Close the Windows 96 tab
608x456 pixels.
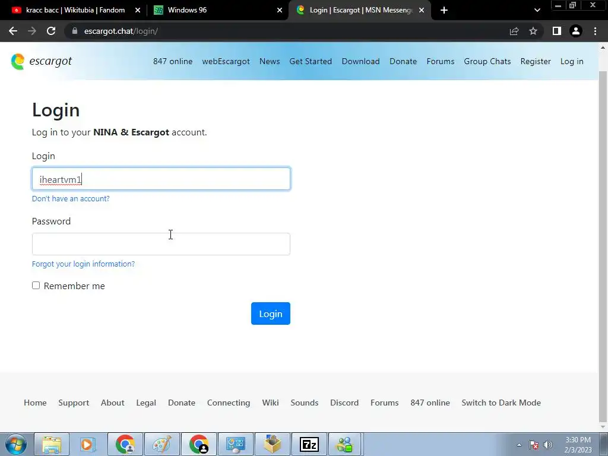[280, 10]
